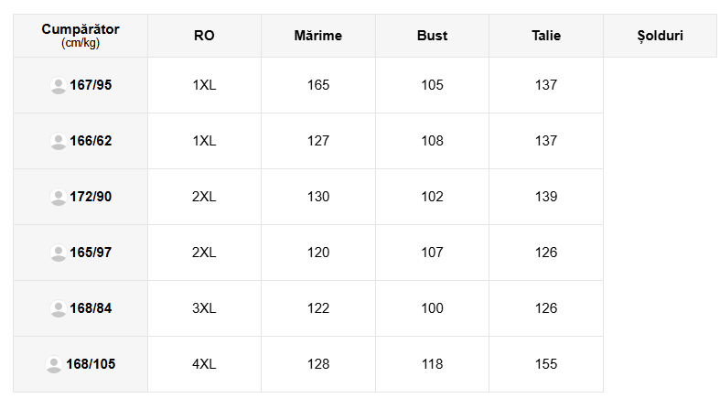720x409 pixels.
Task: Open buyer entry 168/105
Action: (91, 364)
